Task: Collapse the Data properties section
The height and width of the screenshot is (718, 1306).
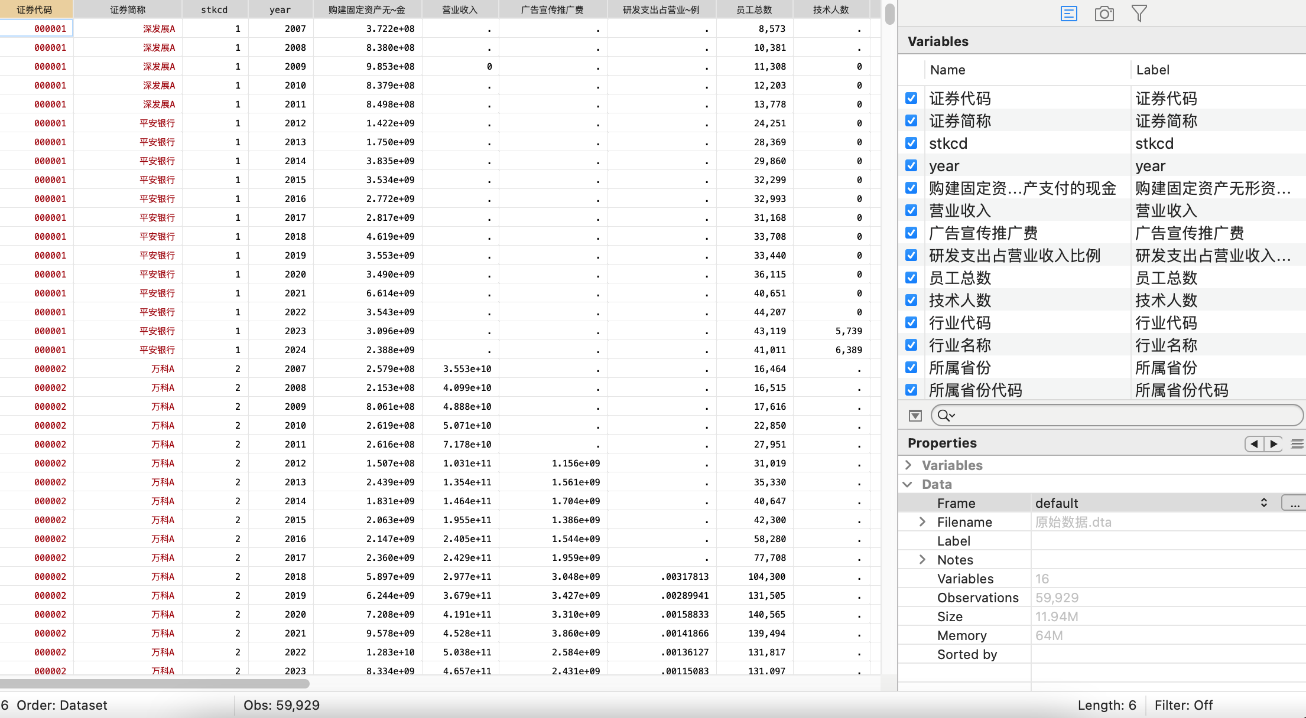Action: tap(908, 484)
